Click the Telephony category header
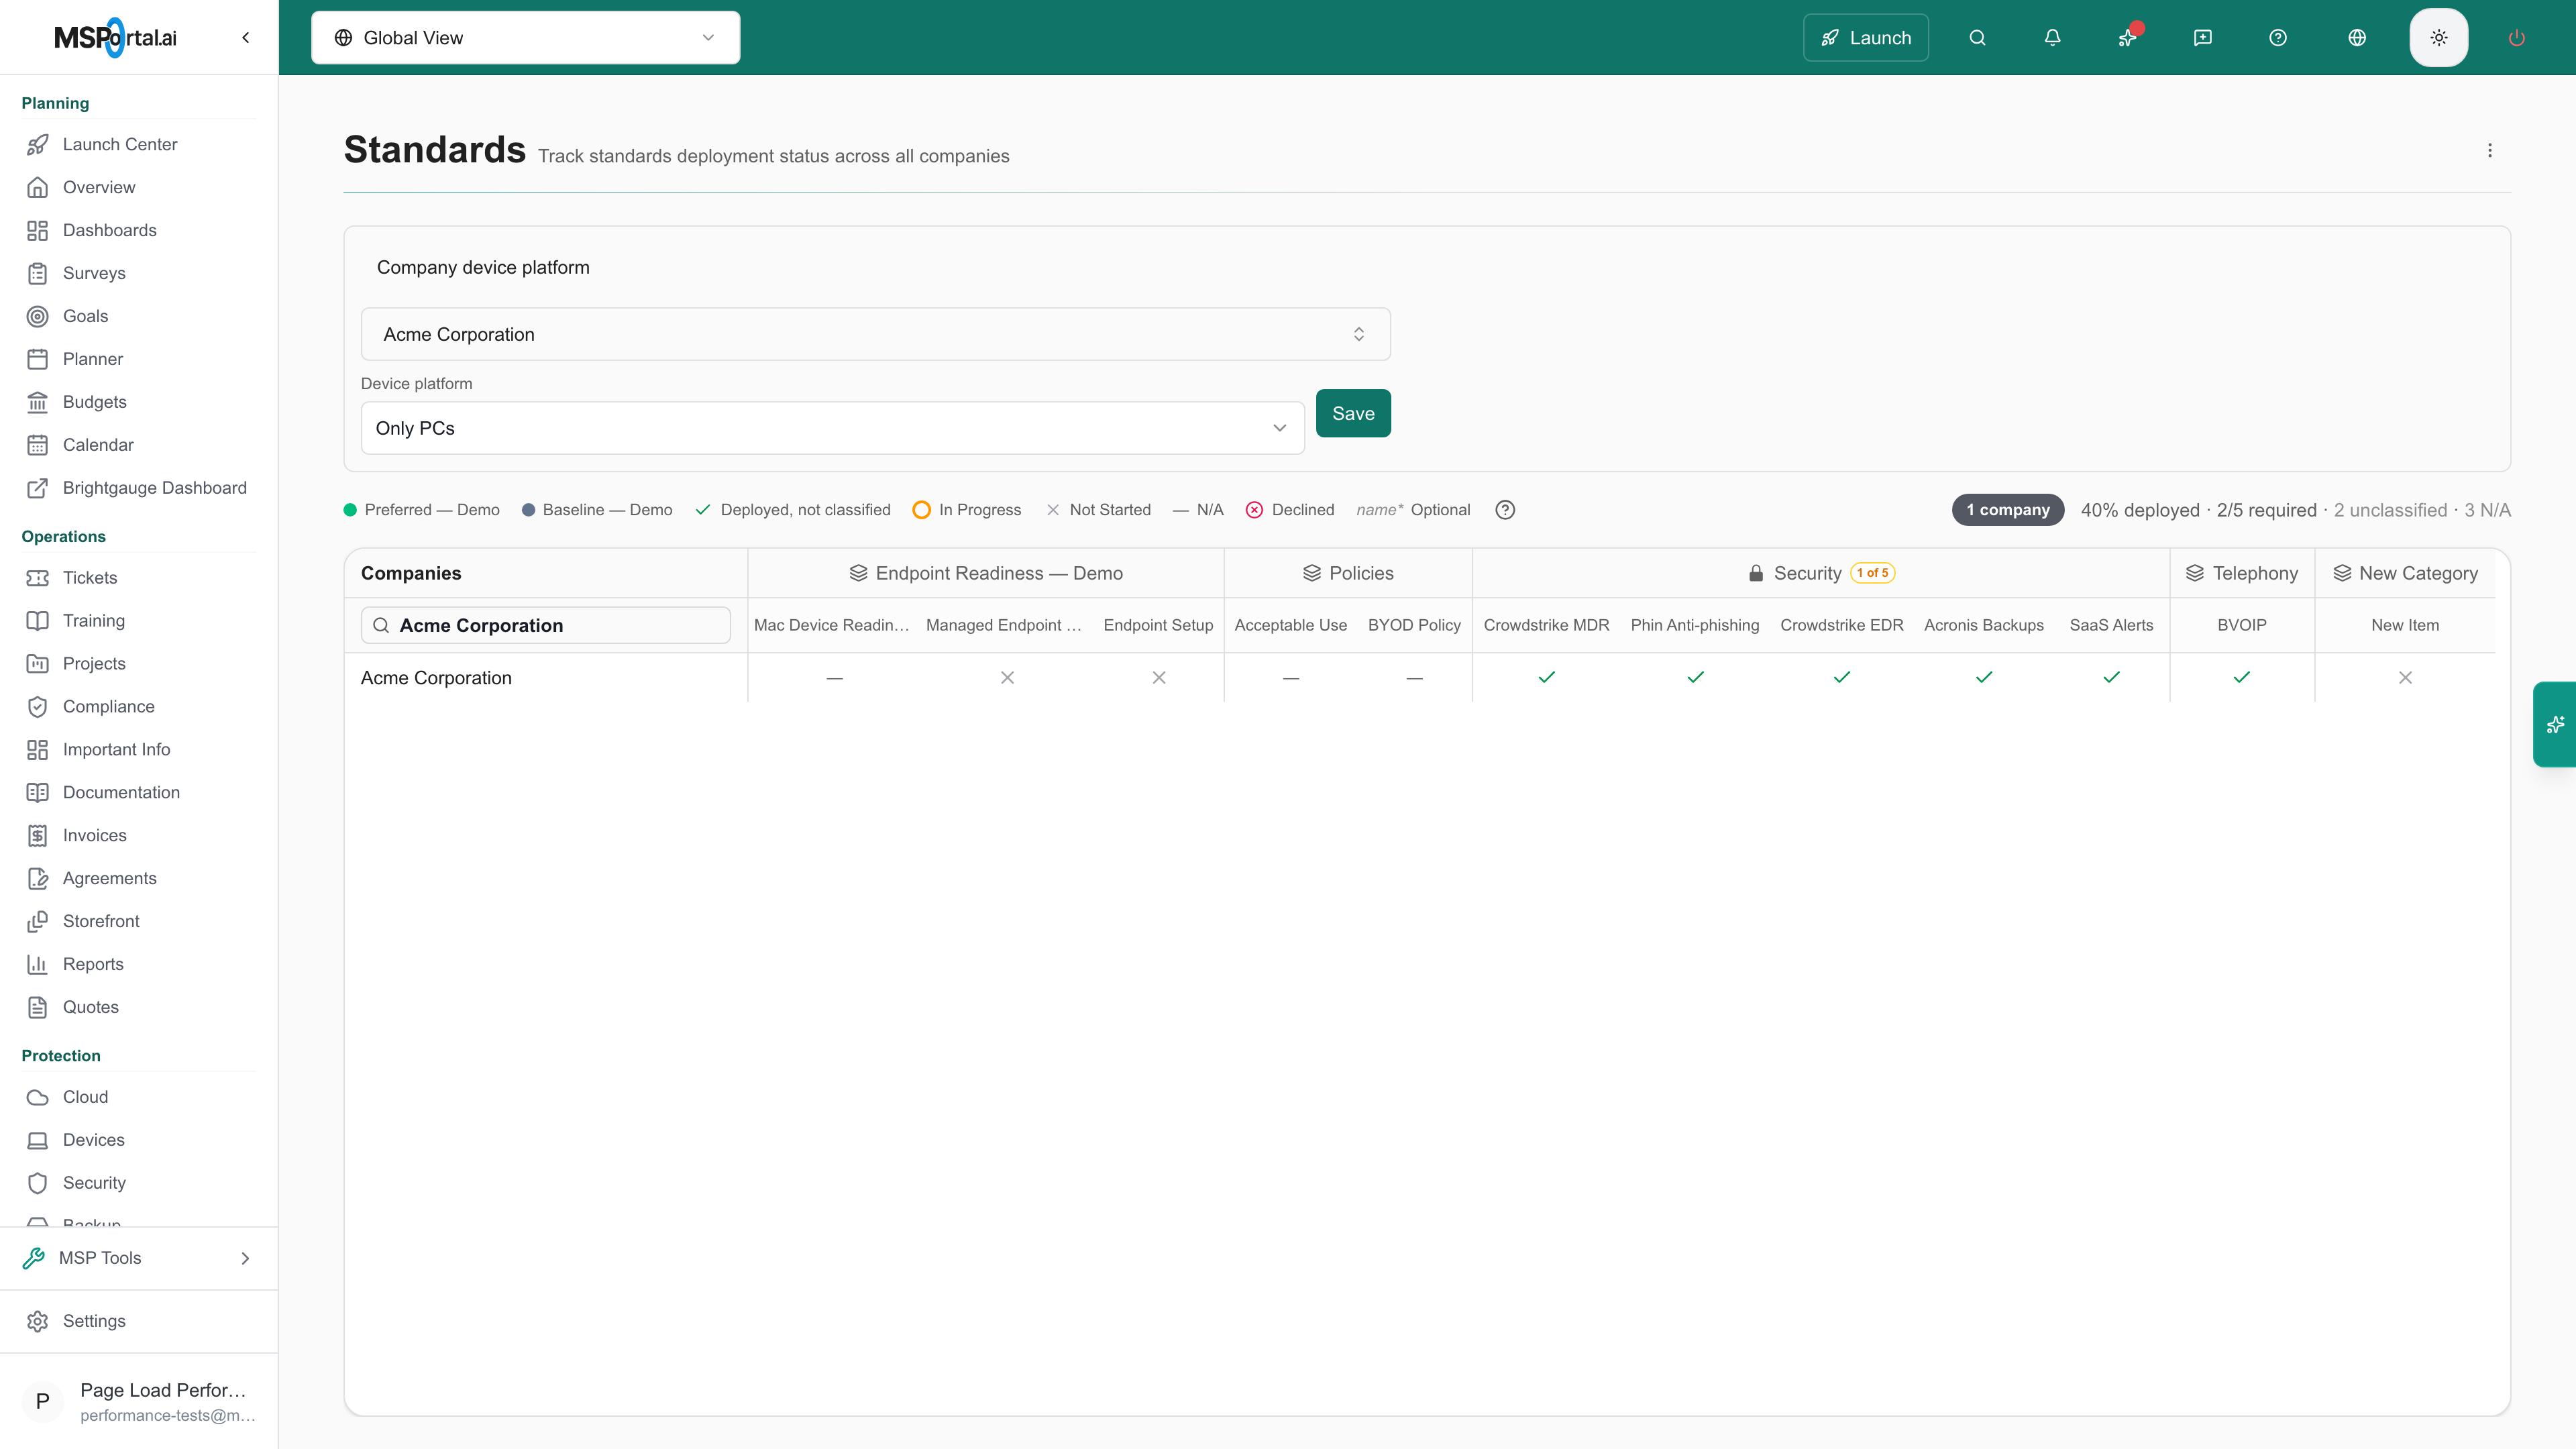This screenshot has height=1449, width=2576. 2242,573
